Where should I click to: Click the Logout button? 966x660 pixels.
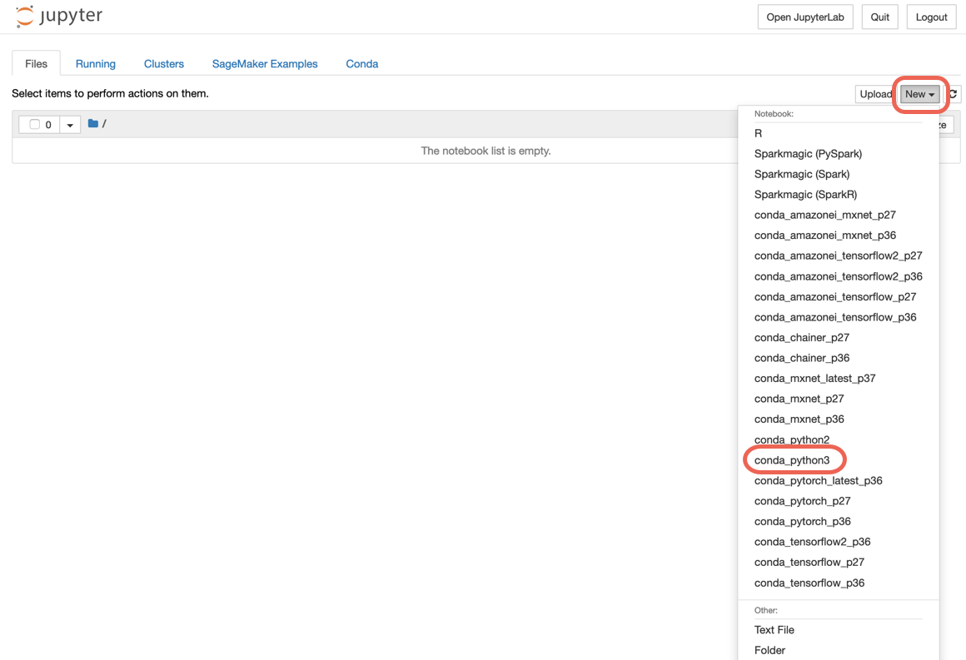pyautogui.click(x=932, y=17)
